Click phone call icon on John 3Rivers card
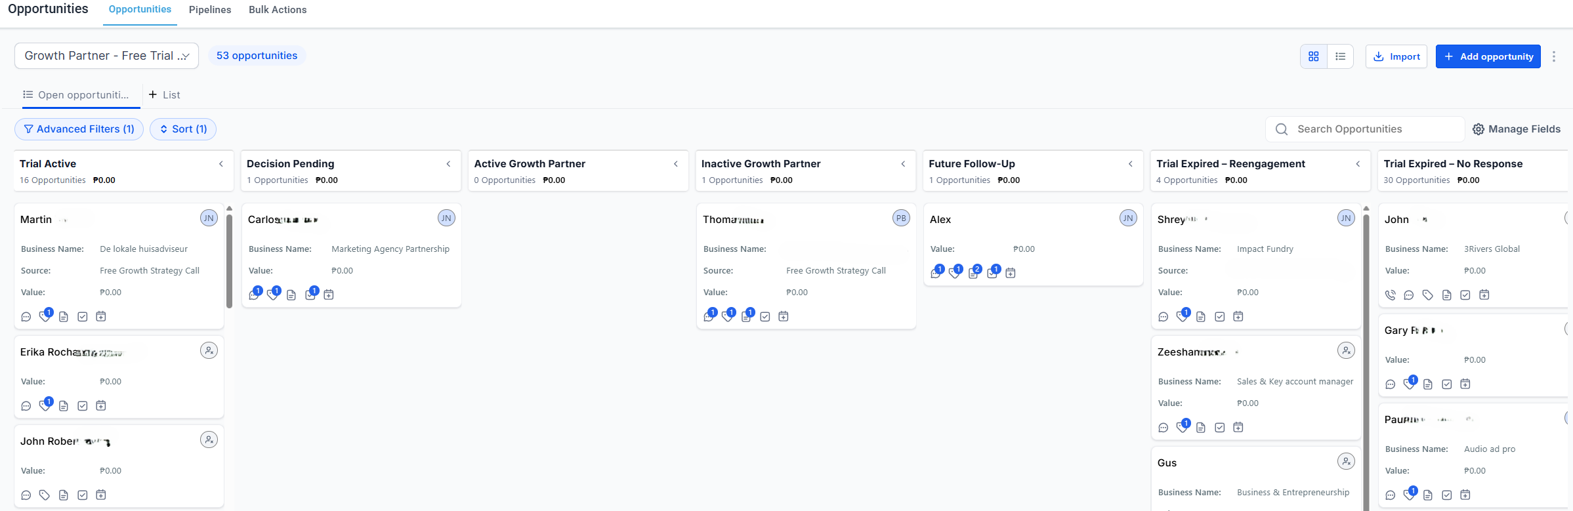This screenshot has height=511, width=1573. pyautogui.click(x=1391, y=295)
